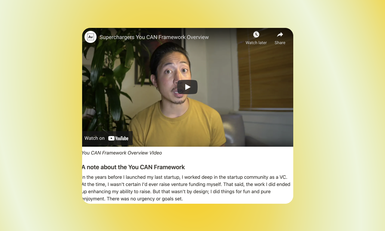Click the line "enjoyment. There was no urgency or goals set."

click(x=132, y=199)
